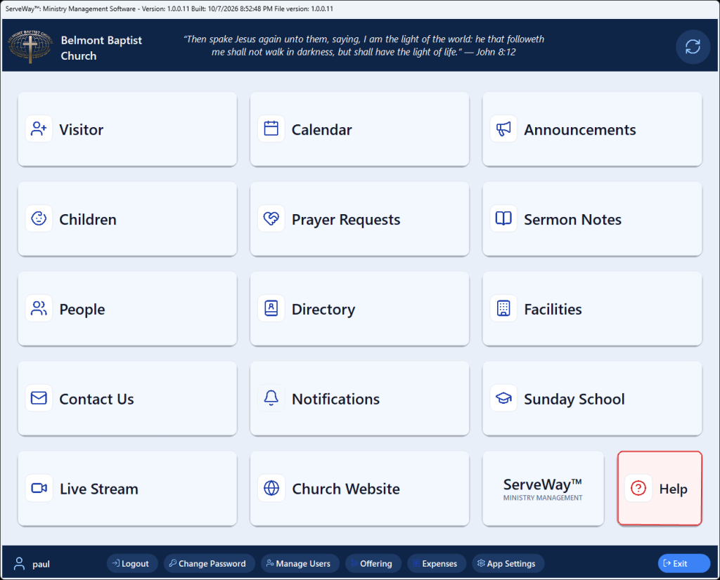
Task: Click the Live Stream video camera icon
Action: [x=39, y=488]
